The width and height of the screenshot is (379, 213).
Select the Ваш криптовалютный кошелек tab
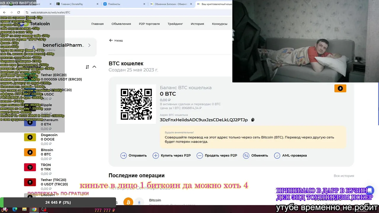pos(214,4)
